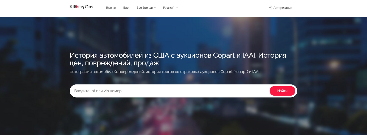Click the second heading line цен, повреждений, продаж

click(x=114, y=63)
